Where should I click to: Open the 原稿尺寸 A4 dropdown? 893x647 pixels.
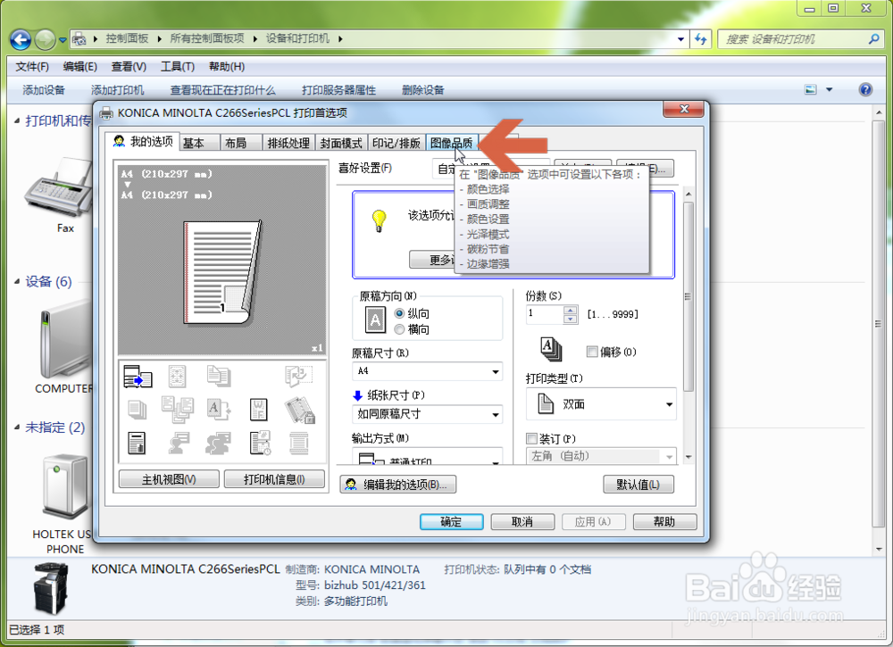coord(427,371)
